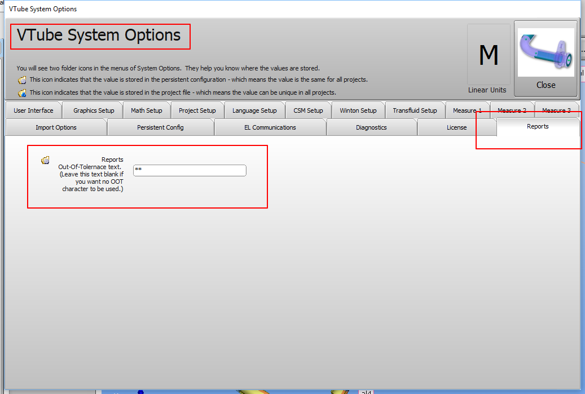This screenshot has height=394, width=585.
Task: Open the Persistent Config tab
Action: 160,127
